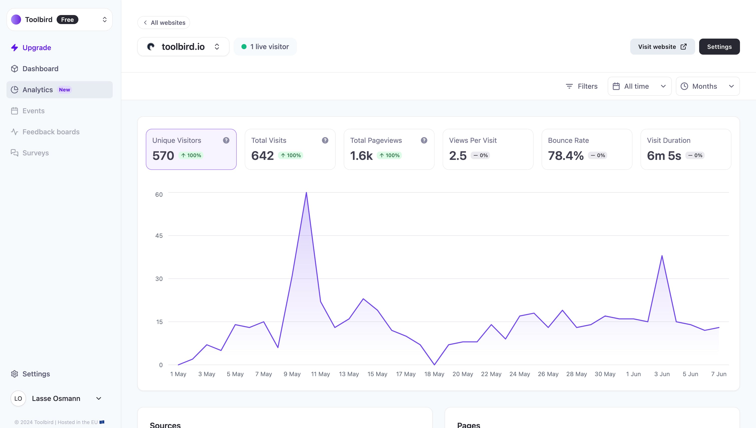756x428 pixels.
Task: Click the chart low point at 18 May
Action: pyautogui.click(x=434, y=365)
